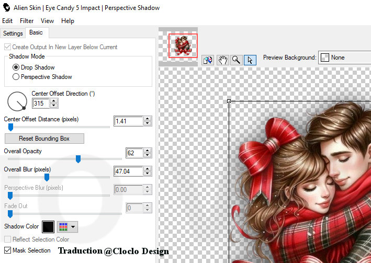371x263 pixels.
Task: Select the Zoom magnifier tool
Action: click(236, 60)
